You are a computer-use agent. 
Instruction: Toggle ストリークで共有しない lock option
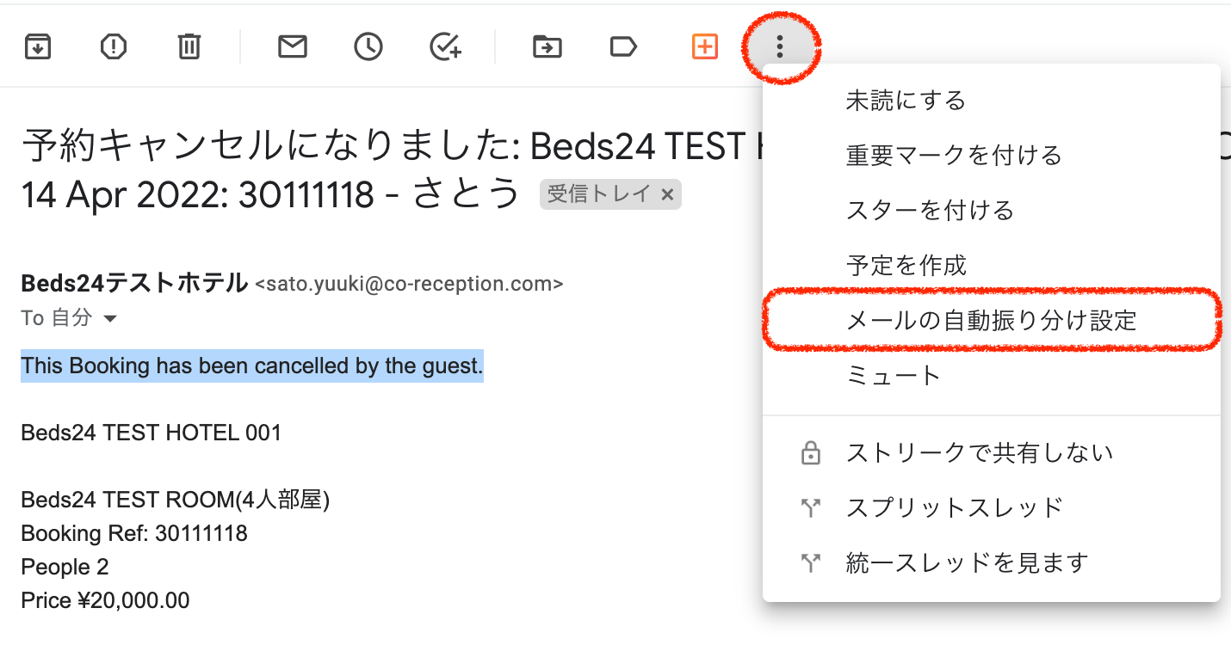[979, 453]
